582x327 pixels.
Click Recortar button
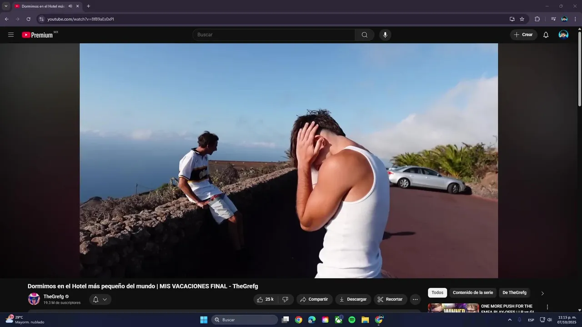[390, 299]
